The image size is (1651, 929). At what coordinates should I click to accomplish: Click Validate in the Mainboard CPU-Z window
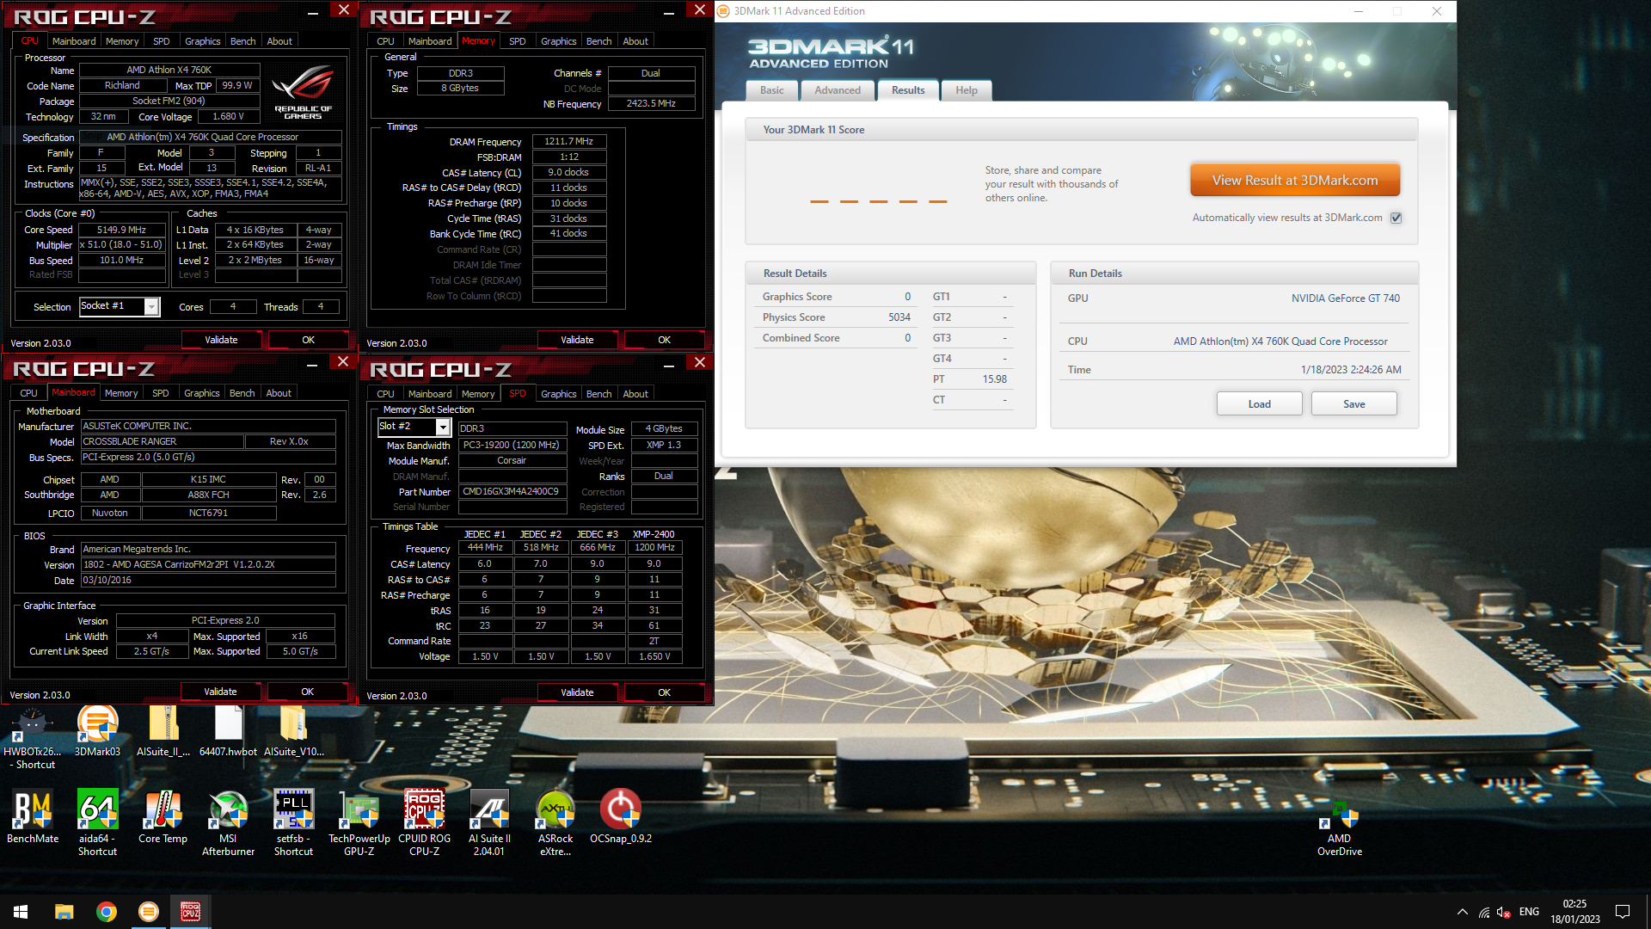(220, 692)
